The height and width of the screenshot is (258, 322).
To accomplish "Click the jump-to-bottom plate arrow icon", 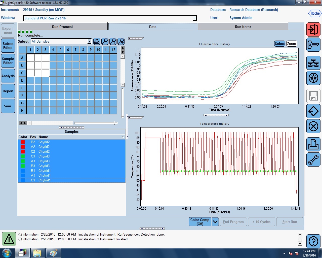I will [123, 52].
